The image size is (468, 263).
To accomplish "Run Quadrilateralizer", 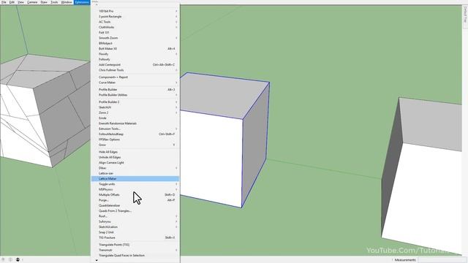I will pyautogui.click(x=135, y=206).
